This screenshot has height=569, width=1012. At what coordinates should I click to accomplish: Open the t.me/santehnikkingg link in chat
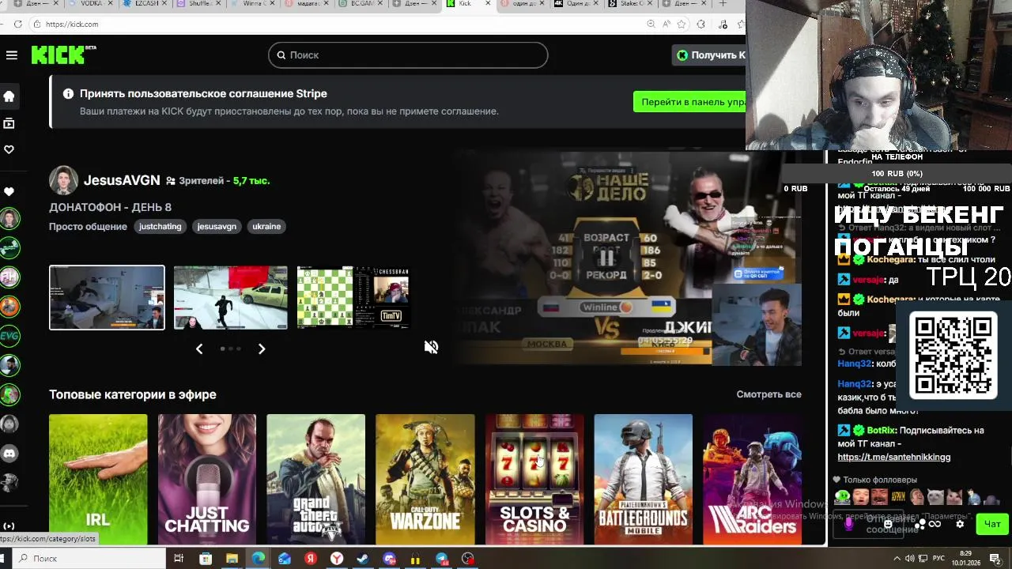pos(893,457)
